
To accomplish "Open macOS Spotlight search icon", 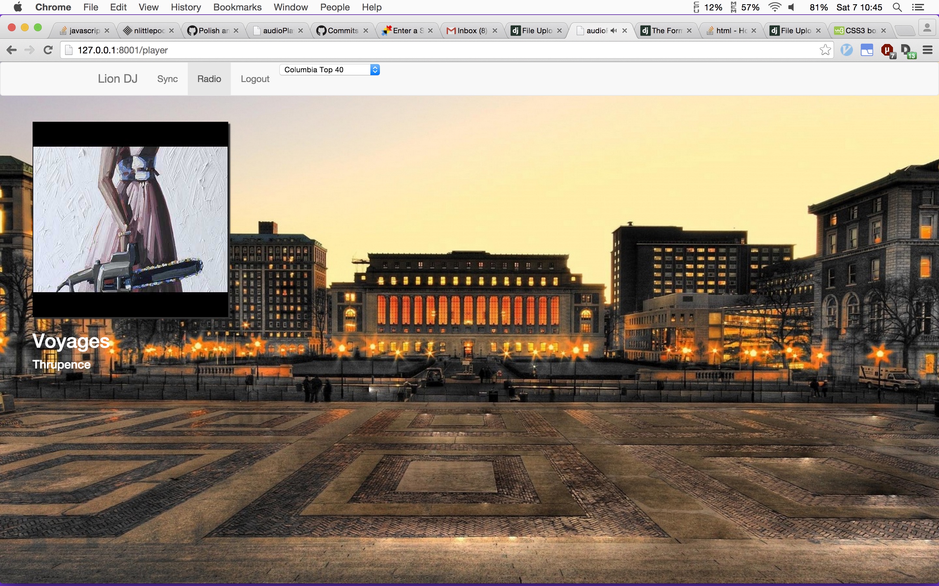I will click(x=897, y=7).
